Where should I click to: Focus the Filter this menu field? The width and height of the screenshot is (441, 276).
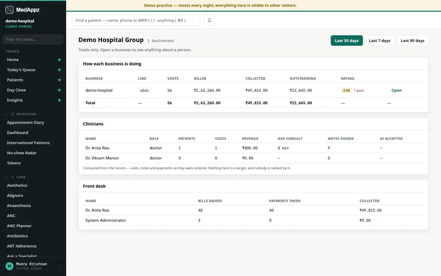[33, 39]
